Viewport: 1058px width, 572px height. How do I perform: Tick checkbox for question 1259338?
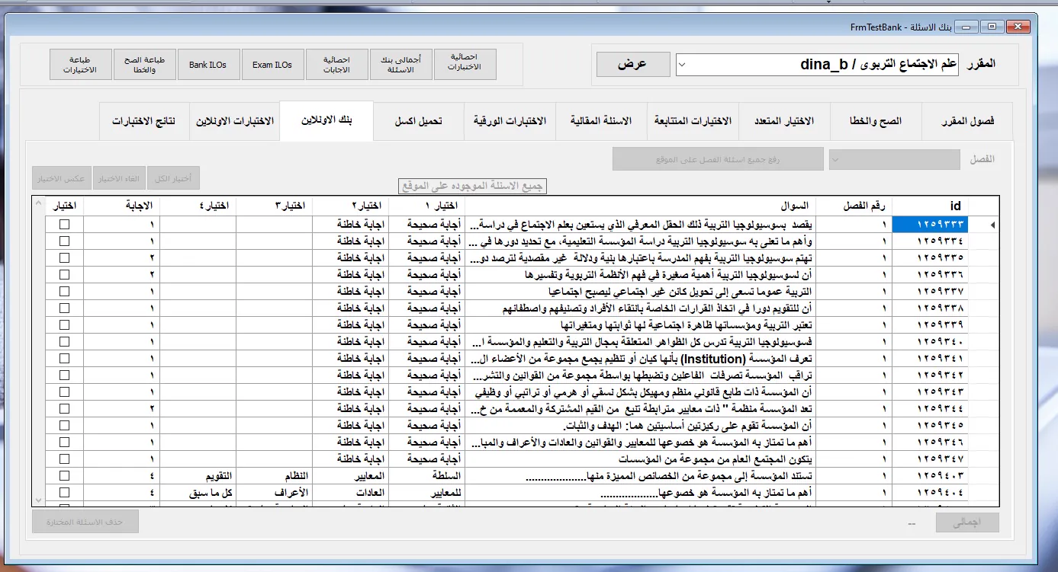(x=64, y=308)
